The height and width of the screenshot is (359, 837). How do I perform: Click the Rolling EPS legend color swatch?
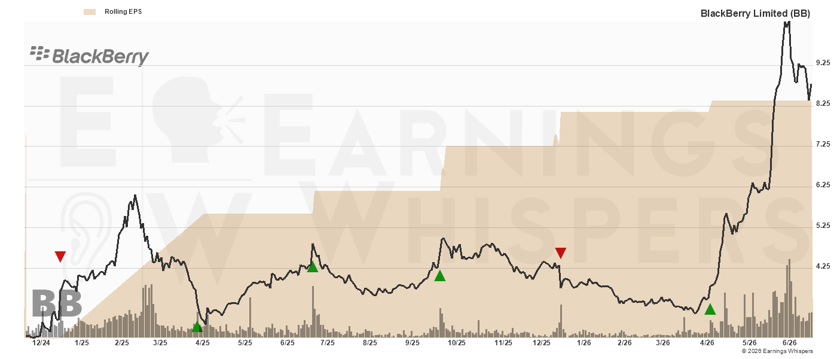tap(90, 11)
